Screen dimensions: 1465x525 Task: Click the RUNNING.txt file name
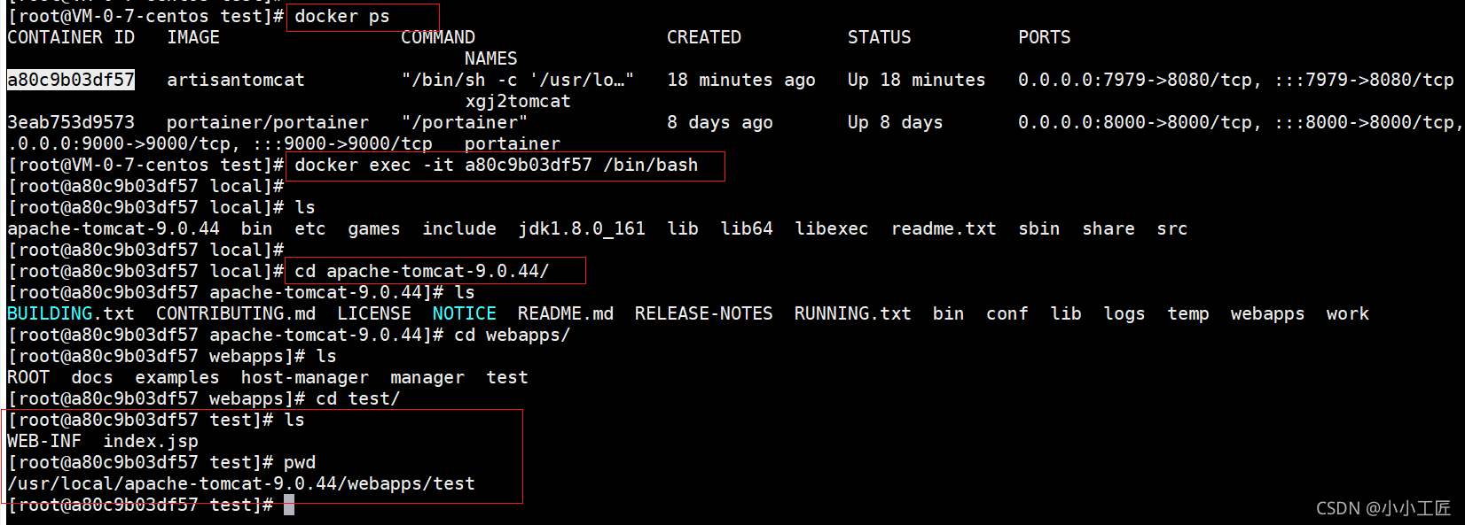852,313
